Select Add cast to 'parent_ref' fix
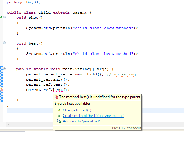This screenshot has width=187, height=149. coord(81,121)
